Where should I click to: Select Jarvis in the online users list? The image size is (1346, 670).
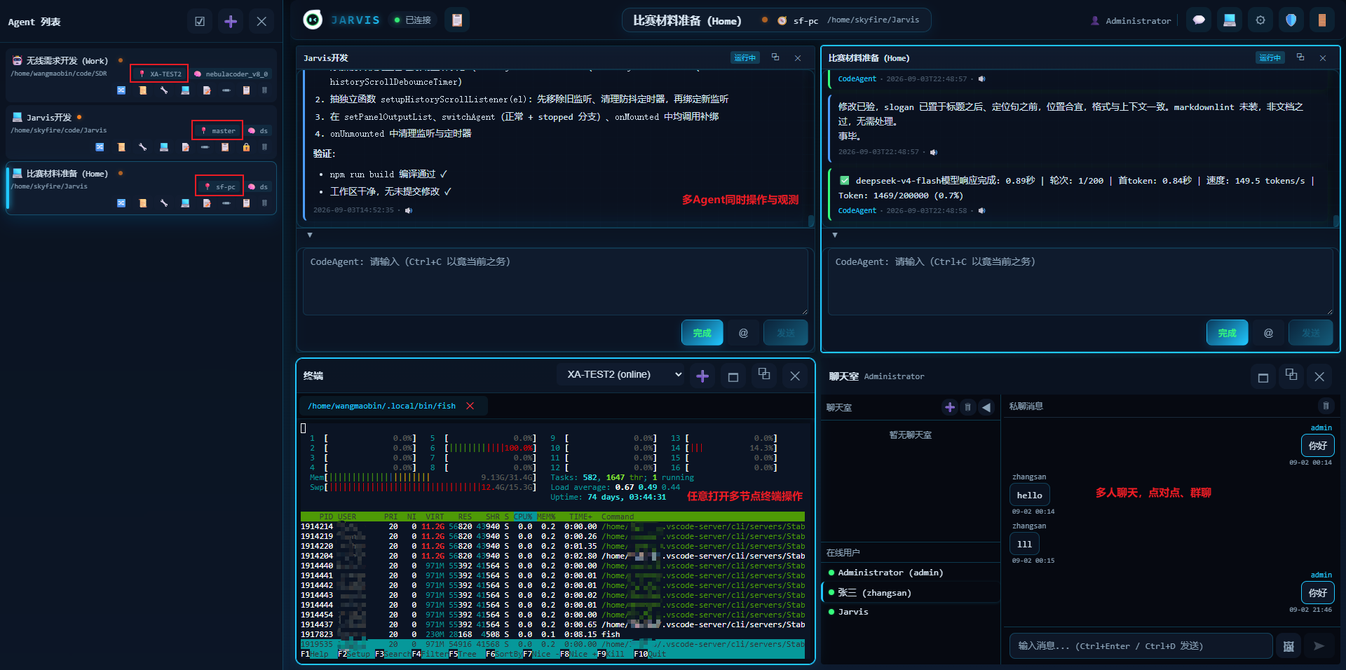911,612
